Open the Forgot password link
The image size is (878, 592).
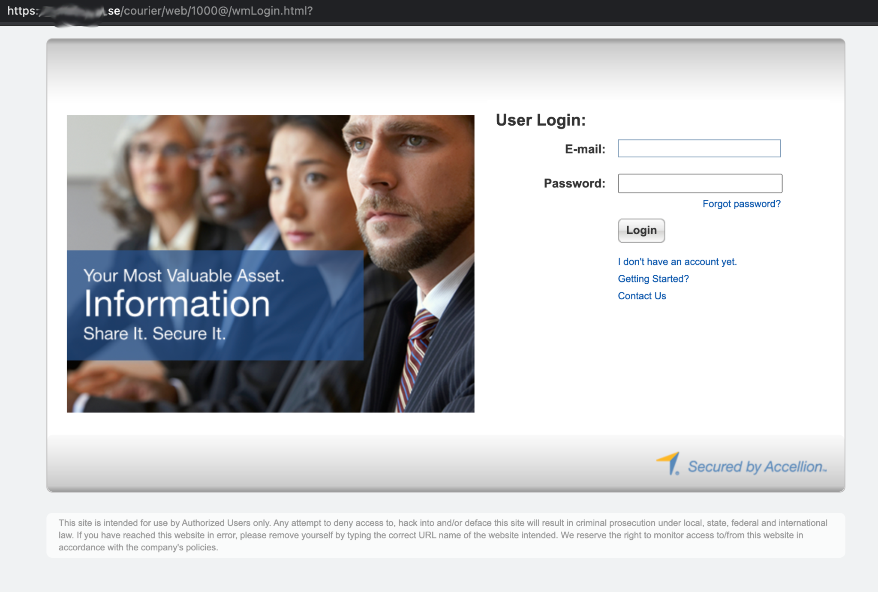[x=741, y=204]
